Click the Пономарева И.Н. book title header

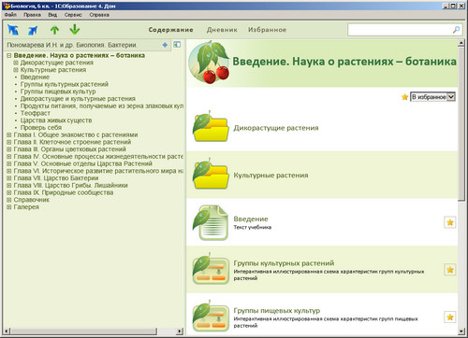(72, 45)
